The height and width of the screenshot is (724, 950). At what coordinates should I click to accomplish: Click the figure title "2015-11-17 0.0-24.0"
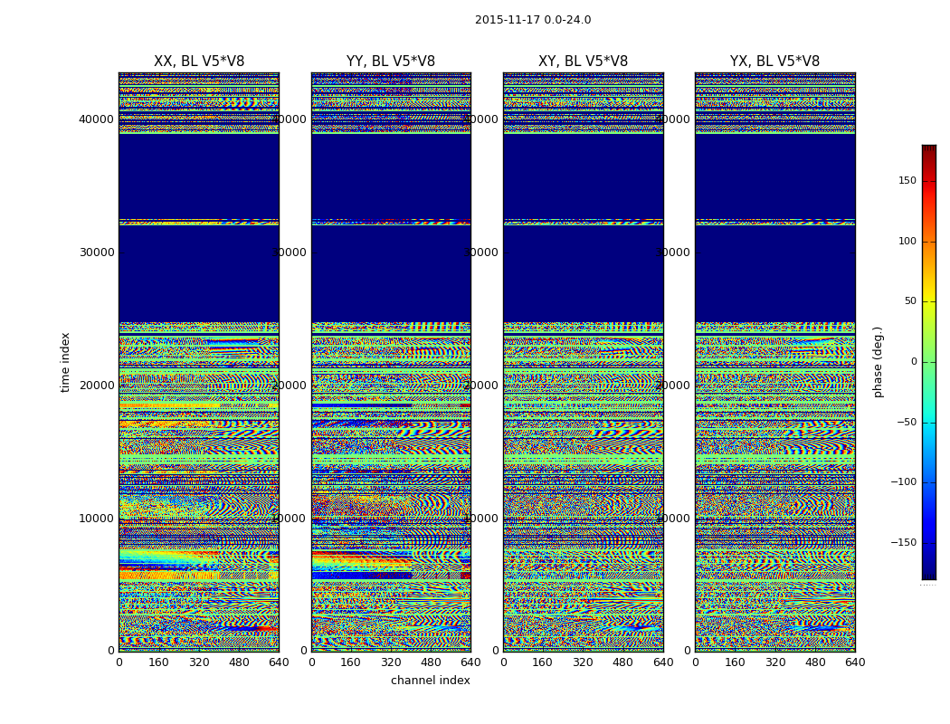[532, 20]
